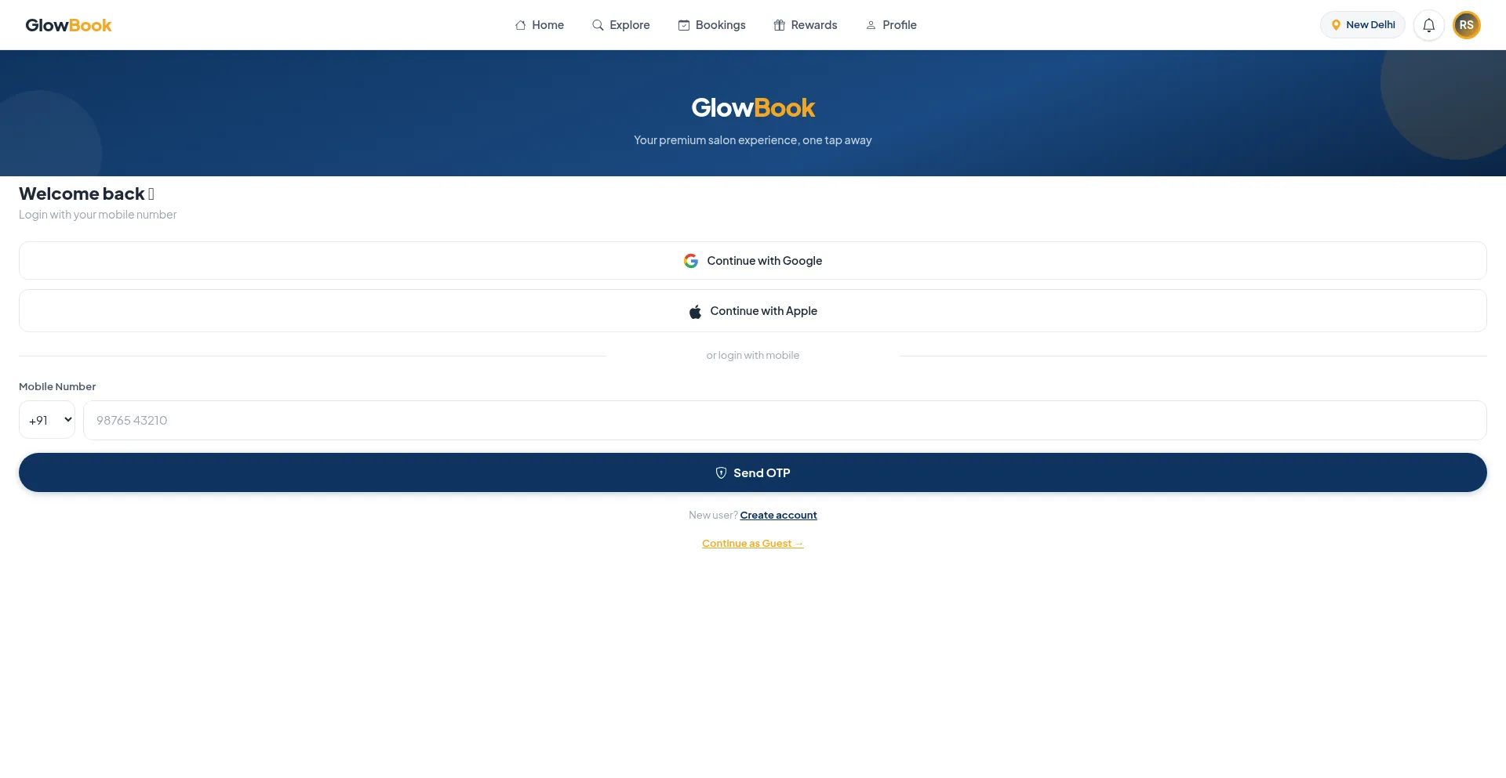Viewport: 1506px width, 778px height.
Task: Choose Continue as Guest link
Action: pyautogui.click(x=753, y=543)
